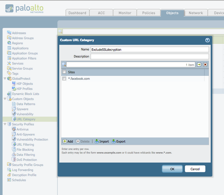
Task: Collapse the Security Profiles tree node
Action: pyautogui.click(x=5, y=124)
